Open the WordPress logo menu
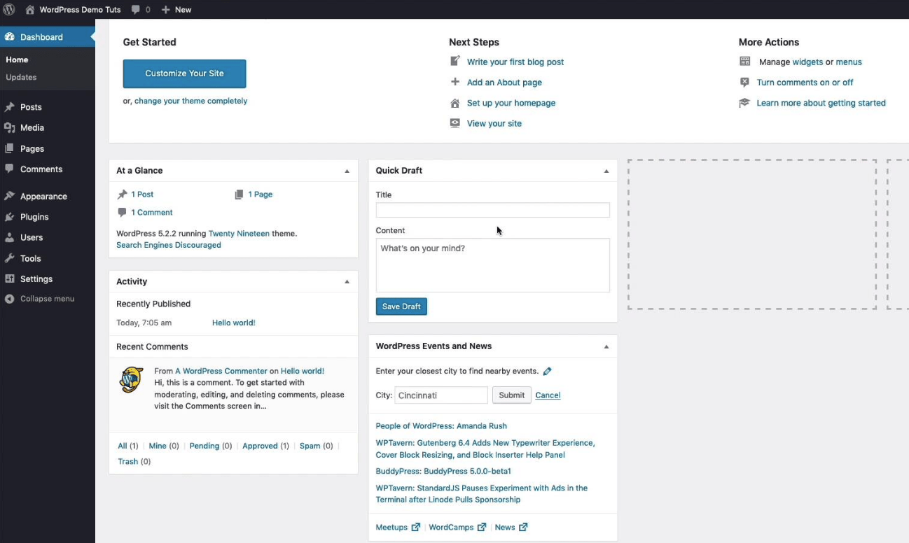This screenshot has width=909, height=543. (x=9, y=9)
